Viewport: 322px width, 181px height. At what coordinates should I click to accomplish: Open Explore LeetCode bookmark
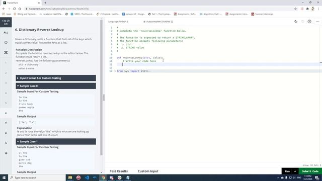[108, 14]
